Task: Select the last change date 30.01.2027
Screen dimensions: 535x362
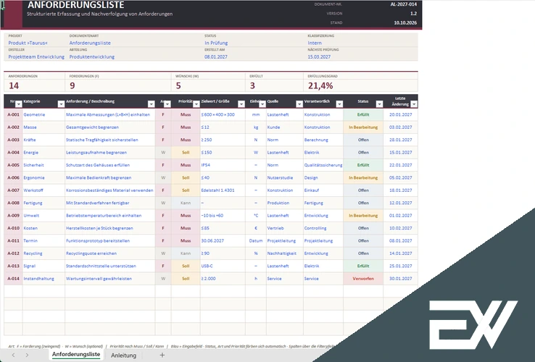Action: (x=401, y=279)
